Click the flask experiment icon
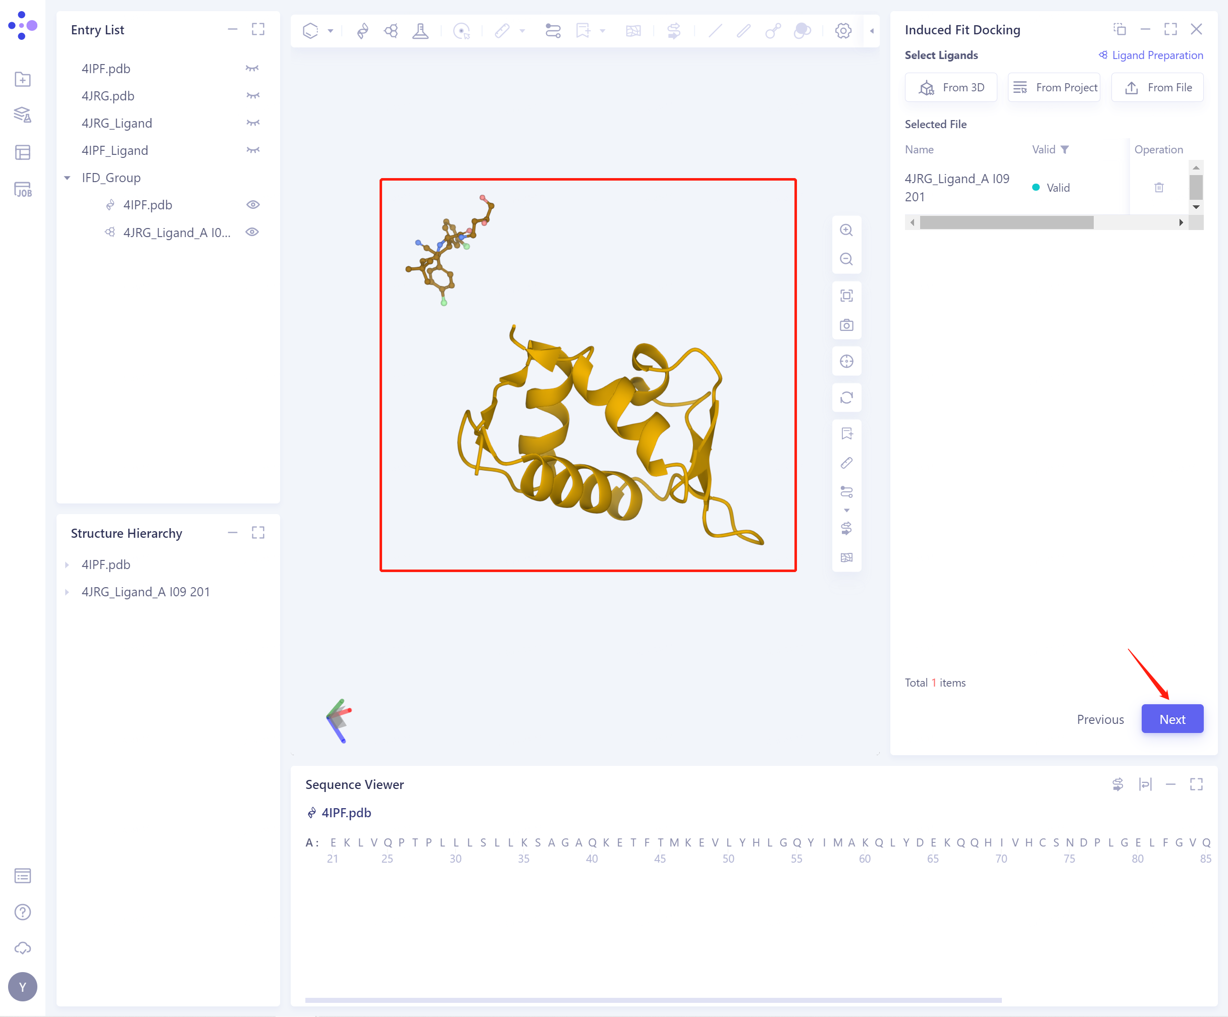The image size is (1228, 1017). (421, 30)
